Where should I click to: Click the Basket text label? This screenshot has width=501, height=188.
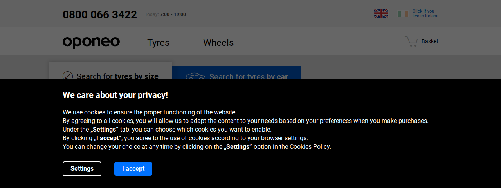(430, 41)
